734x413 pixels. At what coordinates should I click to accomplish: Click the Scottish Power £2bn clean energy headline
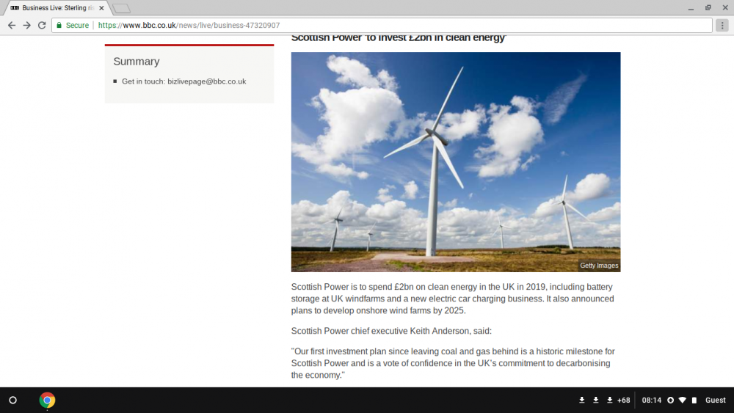point(399,38)
